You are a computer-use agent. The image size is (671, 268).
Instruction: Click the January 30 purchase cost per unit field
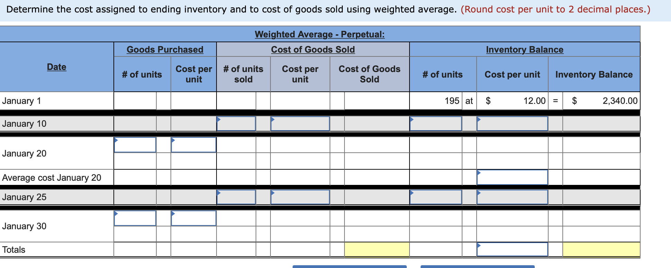point(193,218)
